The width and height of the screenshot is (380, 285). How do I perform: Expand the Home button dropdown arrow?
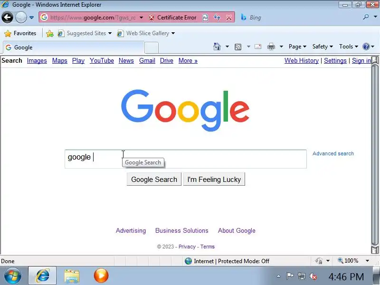pos(227,46)
